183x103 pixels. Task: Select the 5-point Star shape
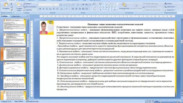(x=115, y=10)
